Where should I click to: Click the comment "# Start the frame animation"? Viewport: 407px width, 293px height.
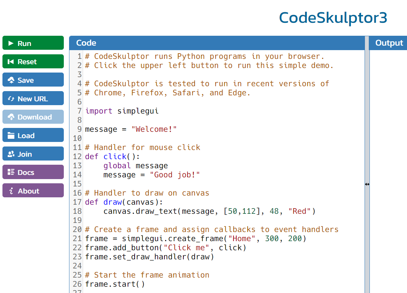(x=147, y=275)
